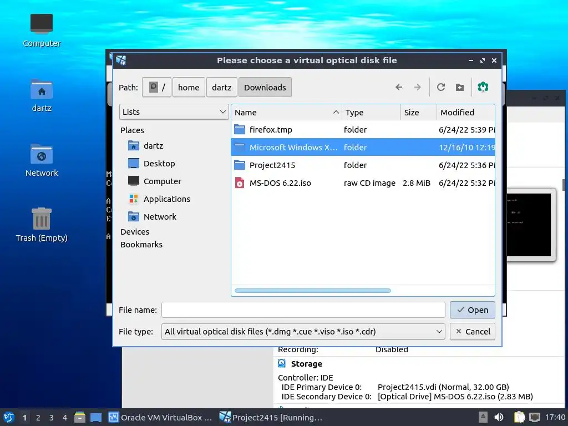
Task: Go back in file dialog history
Action: [x=399, y=87]
